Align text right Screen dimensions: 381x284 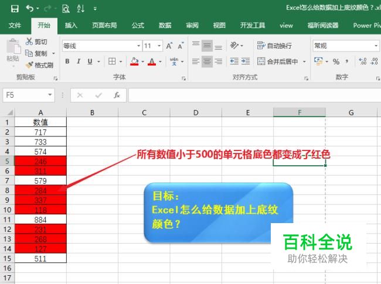pyautogui.click(x=218, y=61)
